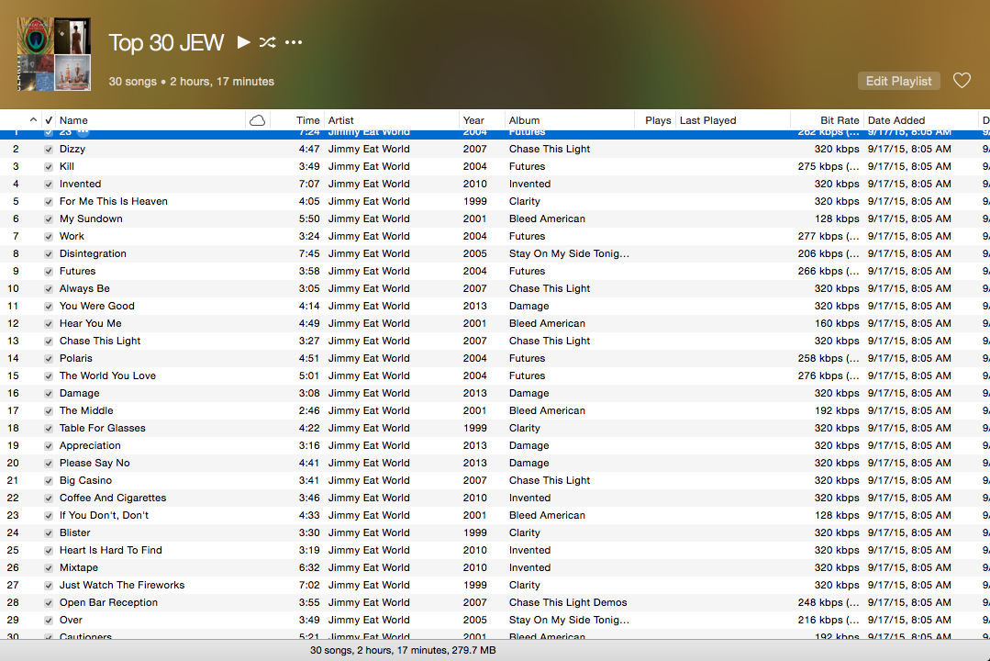The image size is (990, 661).
Task: Select the song title Table For Glasses
Action: pyautogui.click(x=102, y=428)
